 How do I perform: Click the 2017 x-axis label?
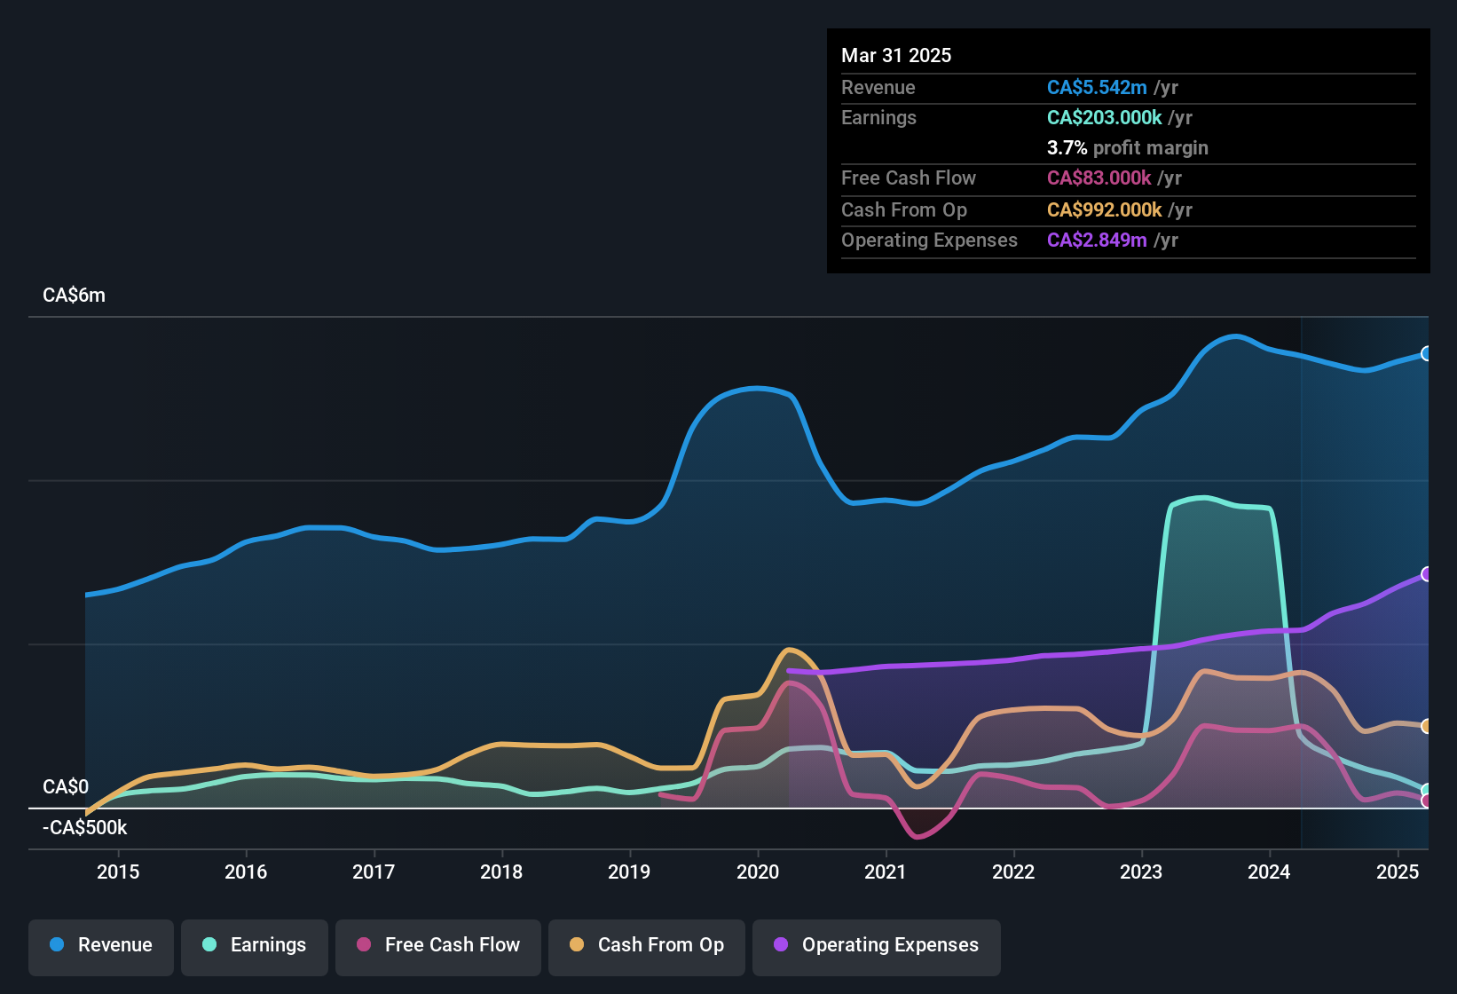[374, 872]
